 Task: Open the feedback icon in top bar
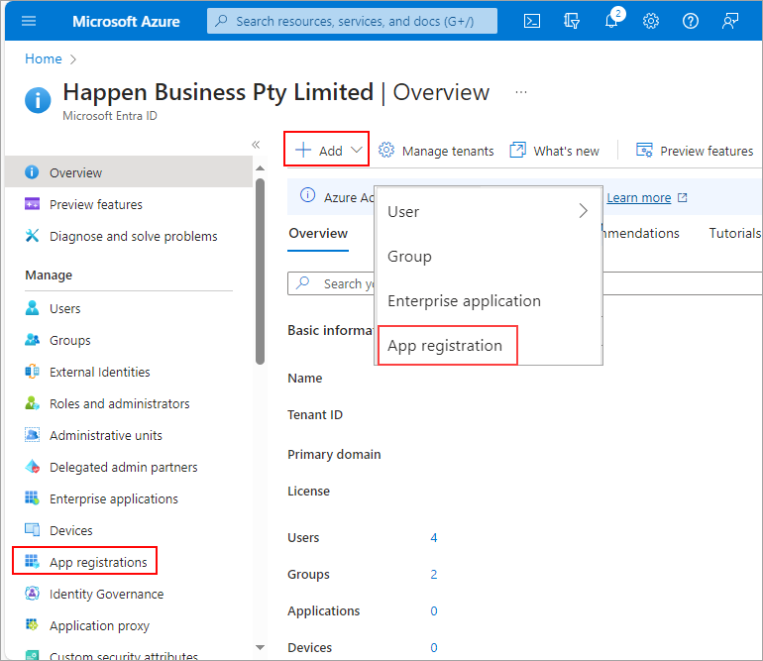[730, 21]
